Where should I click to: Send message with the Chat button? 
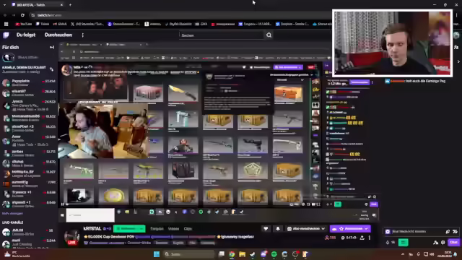(x=453, y=243)
